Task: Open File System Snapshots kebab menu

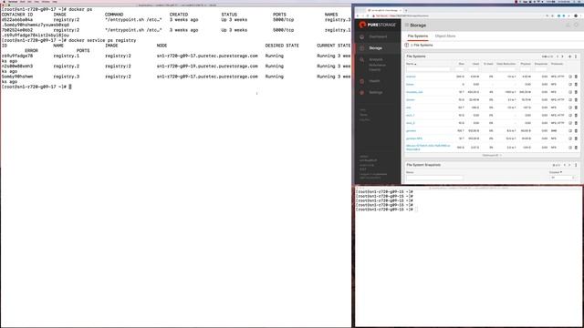Action: (x=576, y=165)
